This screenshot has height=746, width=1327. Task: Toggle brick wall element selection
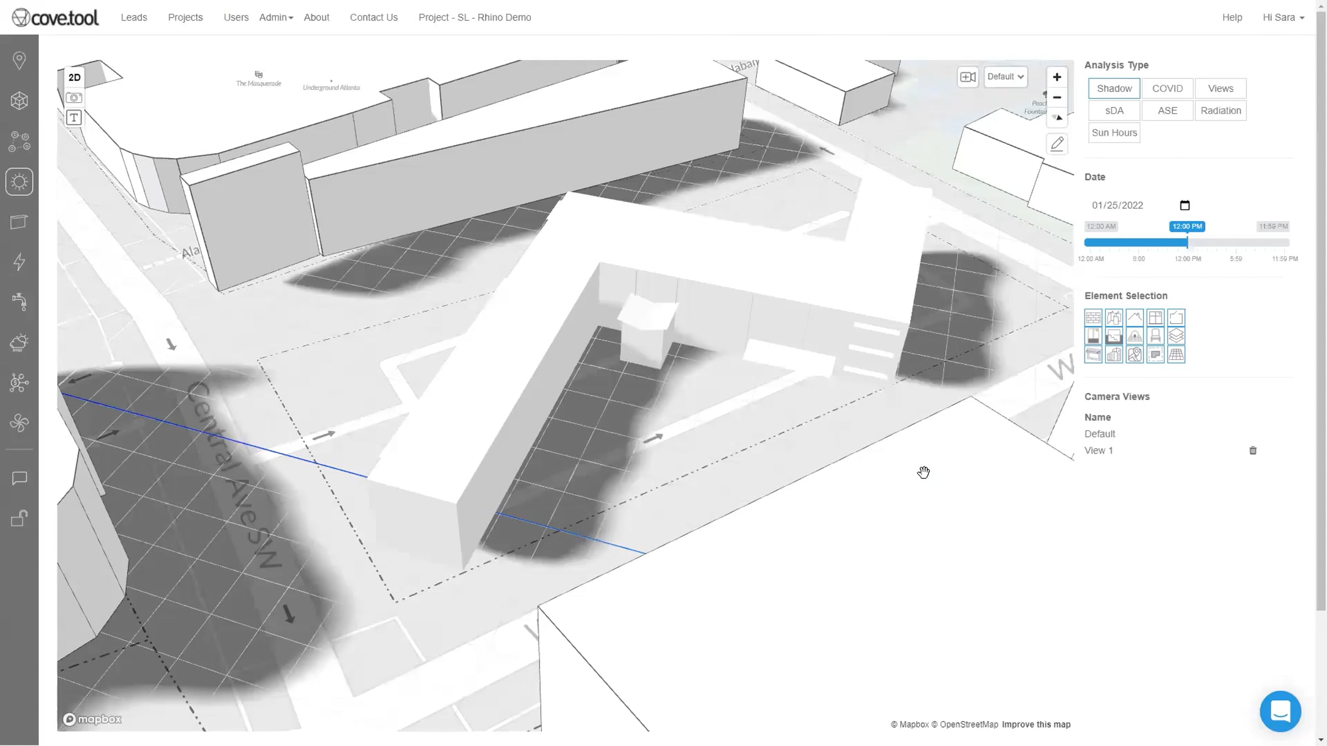coord(1093,318)
